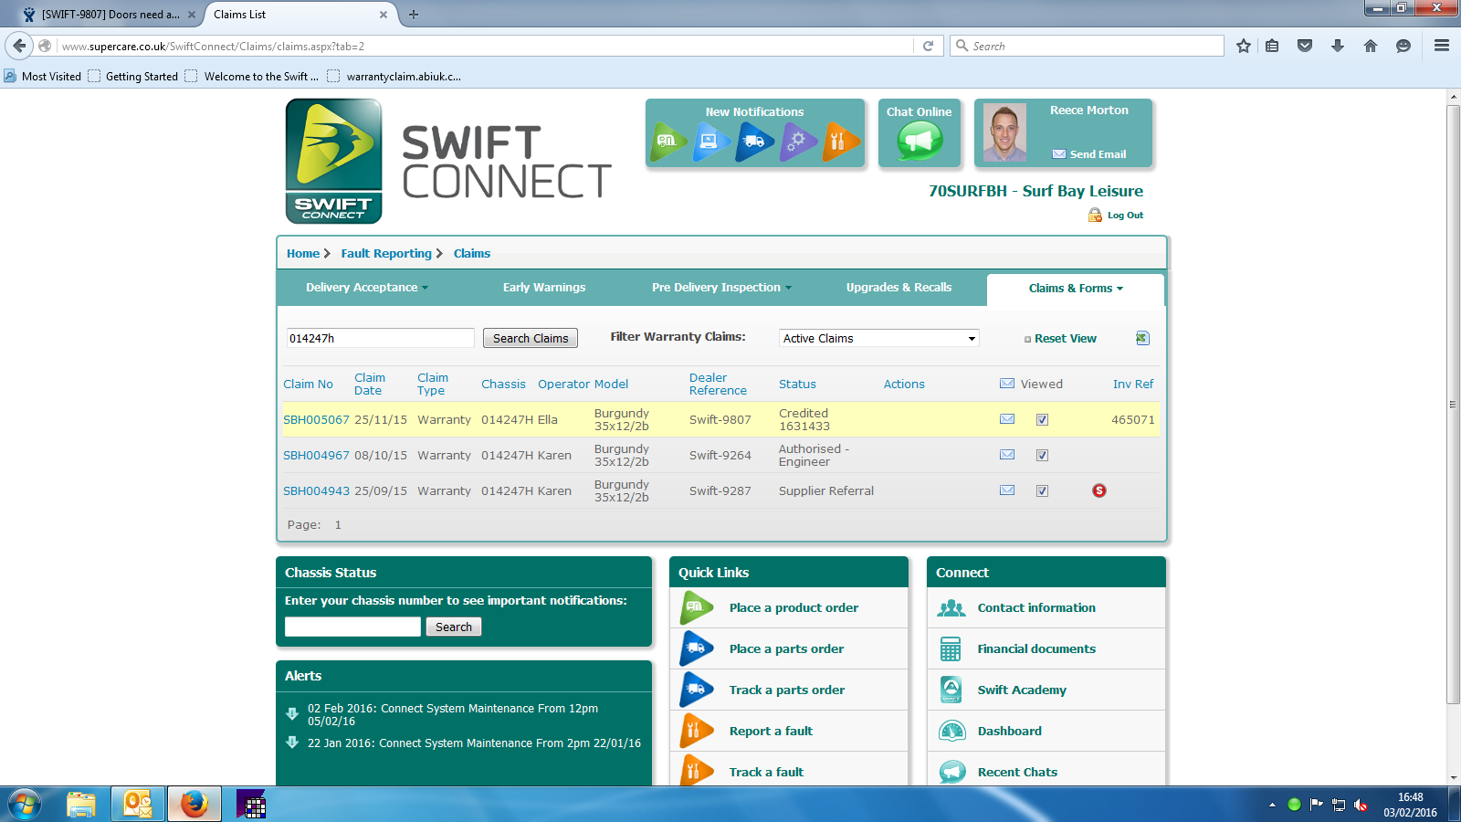This screenshot has height=822, width=1461.
Task: Open Firefox from the Windows taskbar
Action: coord(194,805)
